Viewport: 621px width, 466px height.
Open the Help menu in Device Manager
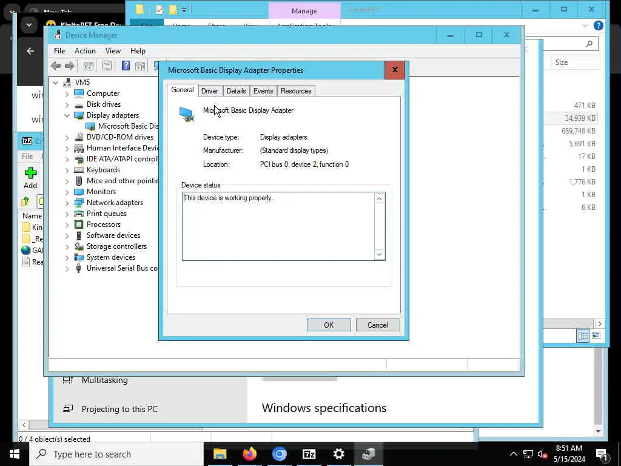[x=138, y=51]
